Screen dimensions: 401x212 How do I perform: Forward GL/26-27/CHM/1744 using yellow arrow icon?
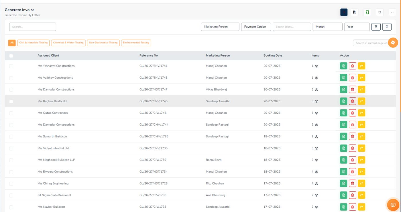361,125
